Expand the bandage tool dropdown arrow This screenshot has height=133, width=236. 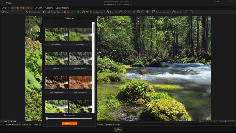pos(150,12)
